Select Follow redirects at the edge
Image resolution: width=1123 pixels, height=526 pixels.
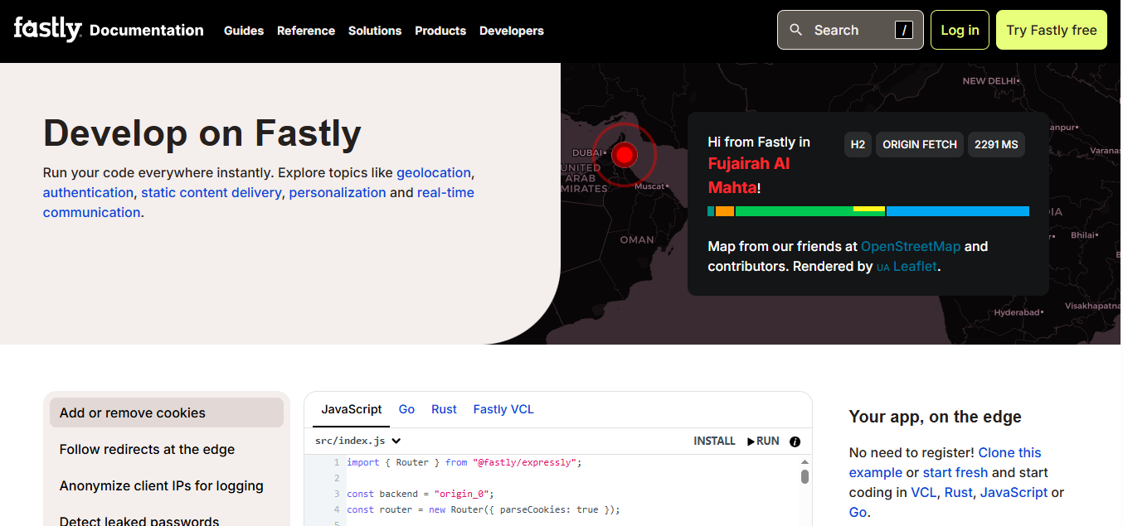pos(167,449)
